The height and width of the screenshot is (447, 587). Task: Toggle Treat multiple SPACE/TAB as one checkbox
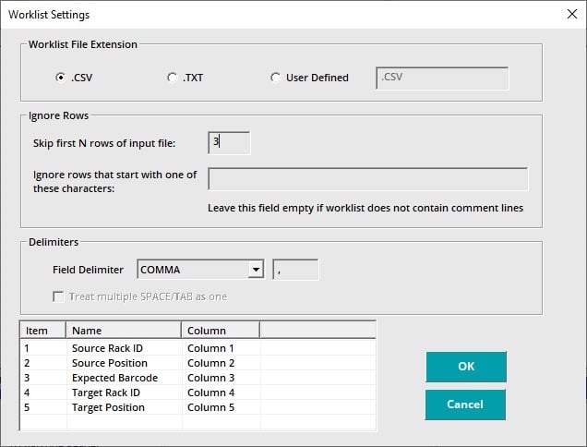(59, 296)
